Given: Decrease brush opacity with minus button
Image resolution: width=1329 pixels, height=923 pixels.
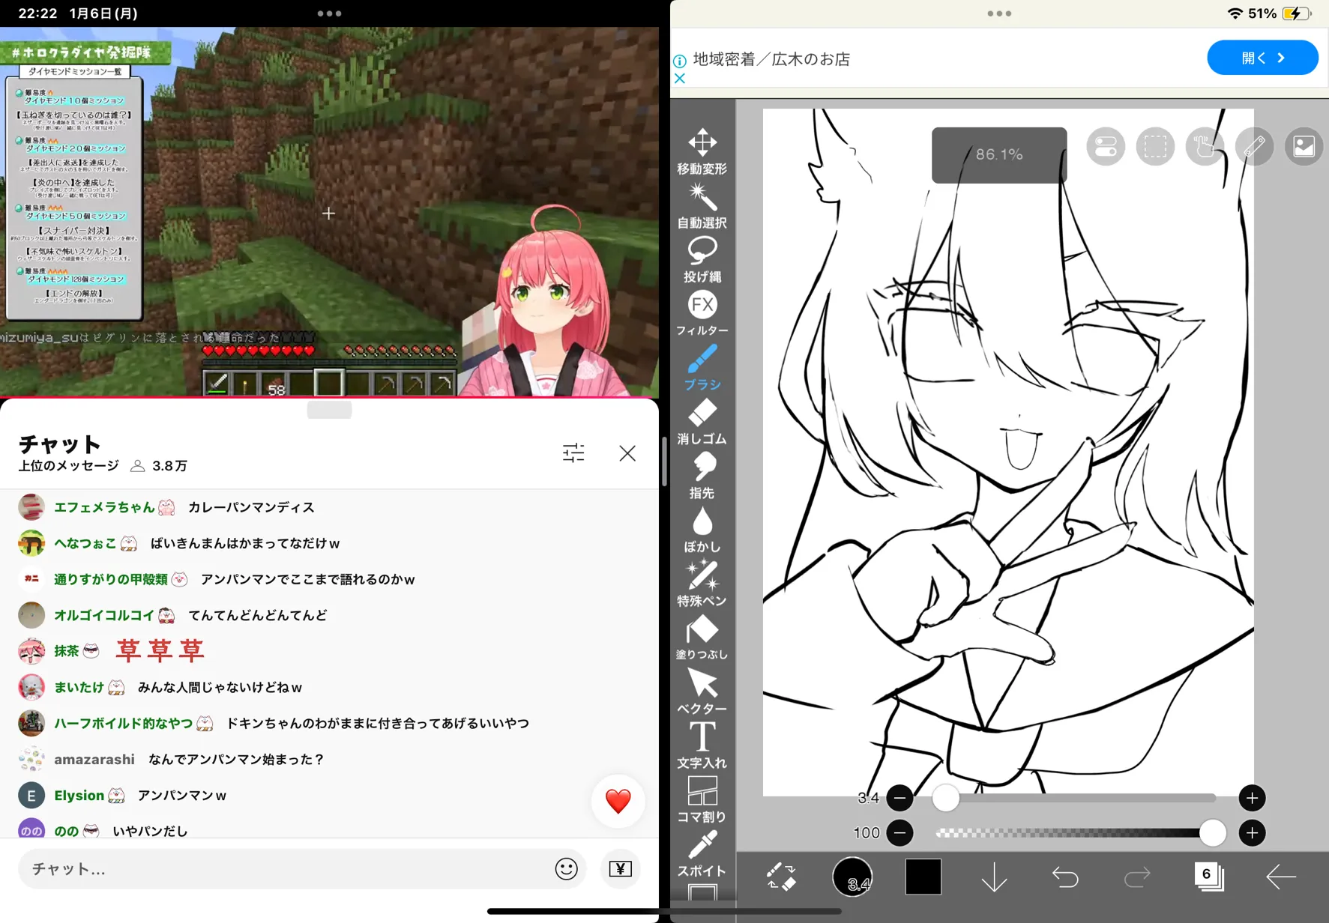Looking at the screenshot, I should 899,832.
